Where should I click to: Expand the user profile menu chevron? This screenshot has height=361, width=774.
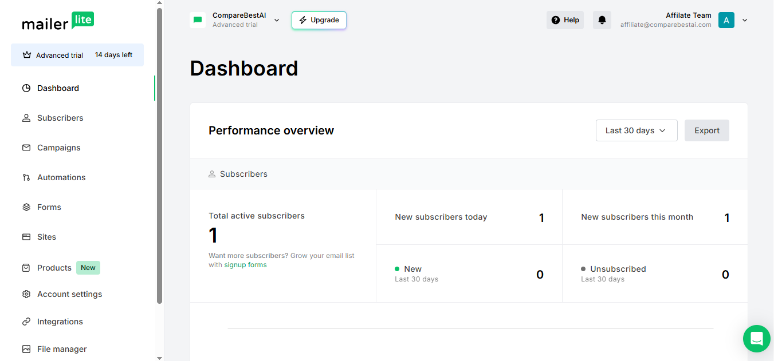click(745, 20)
